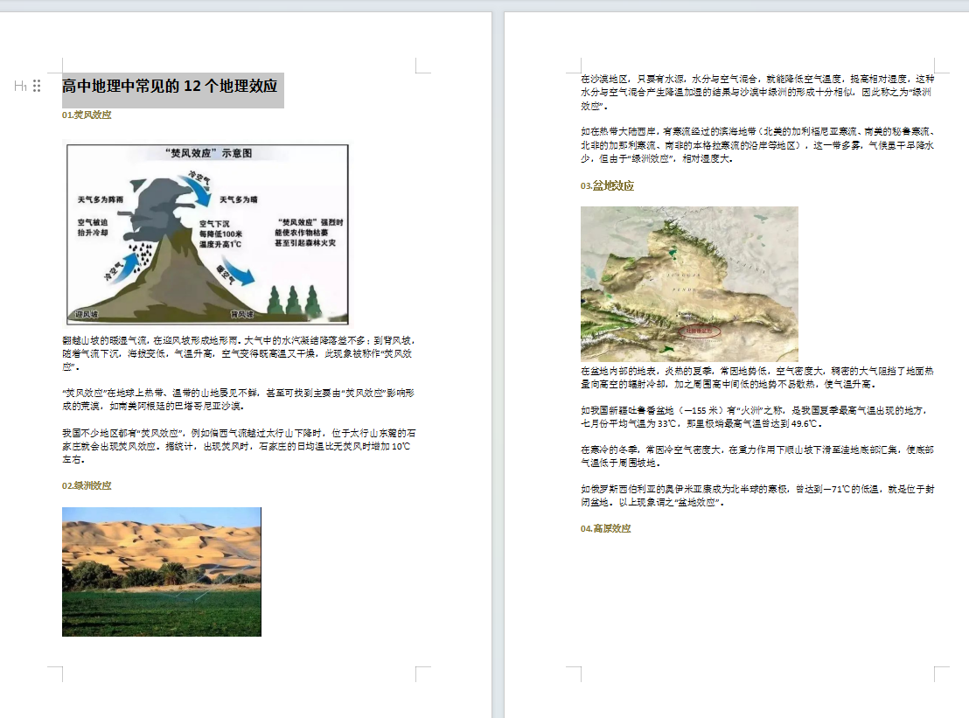
Task: Click the paragraph starting 我国不少地区都有
Action: (x=239, y=446)
